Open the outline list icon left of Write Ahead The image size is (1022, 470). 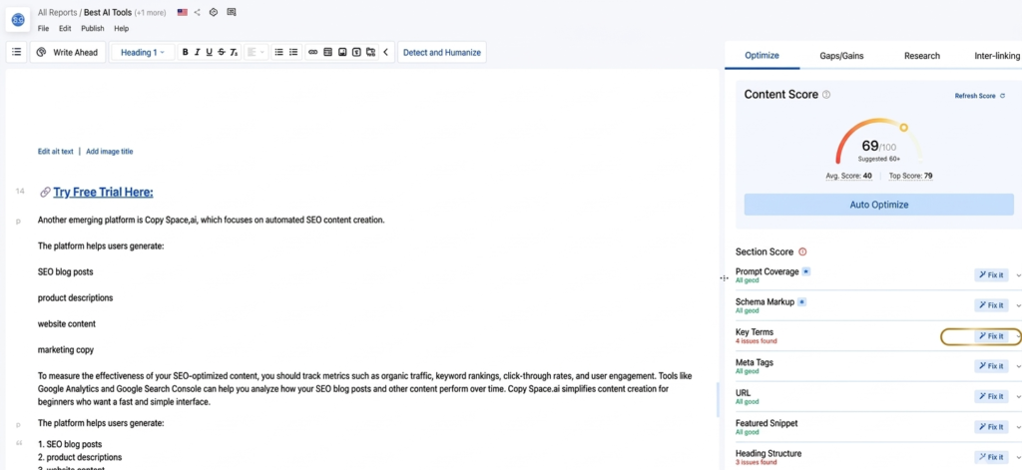pos(16,52)
